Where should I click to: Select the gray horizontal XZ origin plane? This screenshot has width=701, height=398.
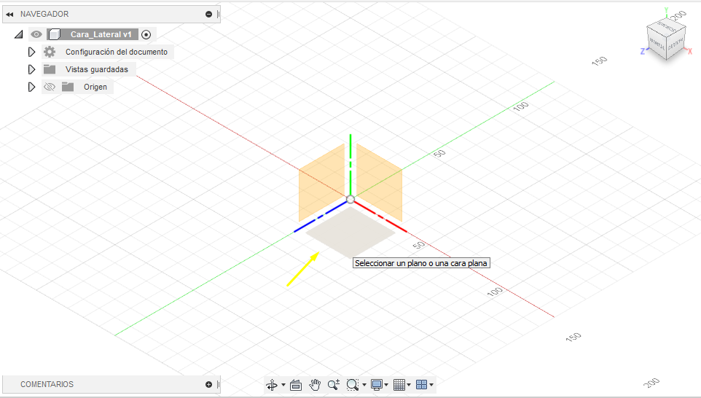point(350,232)
